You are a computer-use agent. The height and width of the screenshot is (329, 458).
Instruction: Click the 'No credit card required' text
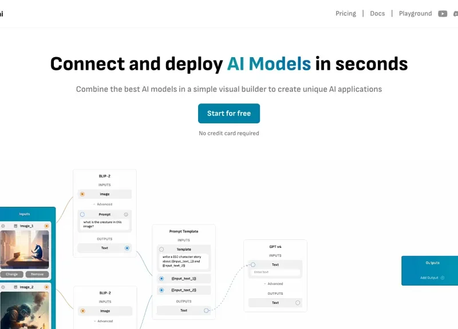[229, 133]
